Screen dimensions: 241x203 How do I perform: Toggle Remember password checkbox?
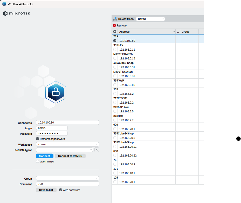[38, 139]
